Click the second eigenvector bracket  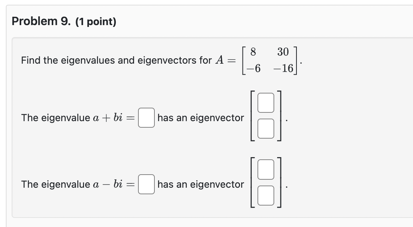click(252, 182)
